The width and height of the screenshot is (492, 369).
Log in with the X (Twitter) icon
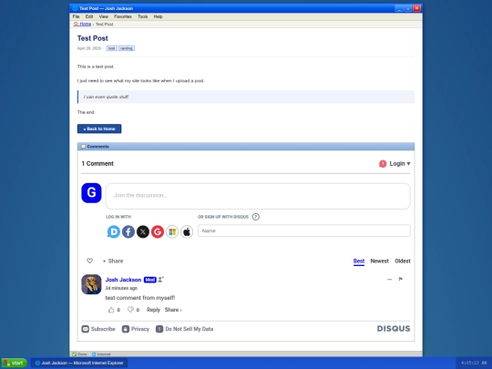pyautogui.click(x=143, y=232)
